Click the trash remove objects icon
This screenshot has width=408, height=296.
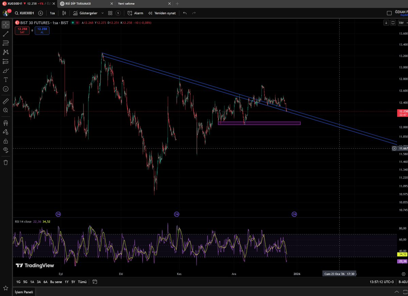[5, 162]
